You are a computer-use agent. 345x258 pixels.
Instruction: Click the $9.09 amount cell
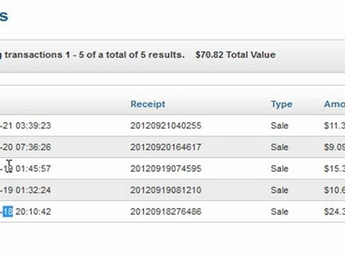(x=335, y=147)
